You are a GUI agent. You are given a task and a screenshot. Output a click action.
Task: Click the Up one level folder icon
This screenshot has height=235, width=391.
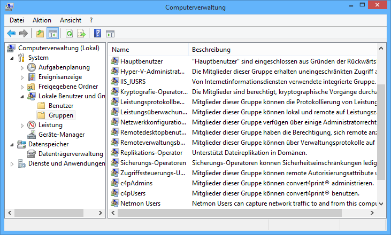click(40, 34)
